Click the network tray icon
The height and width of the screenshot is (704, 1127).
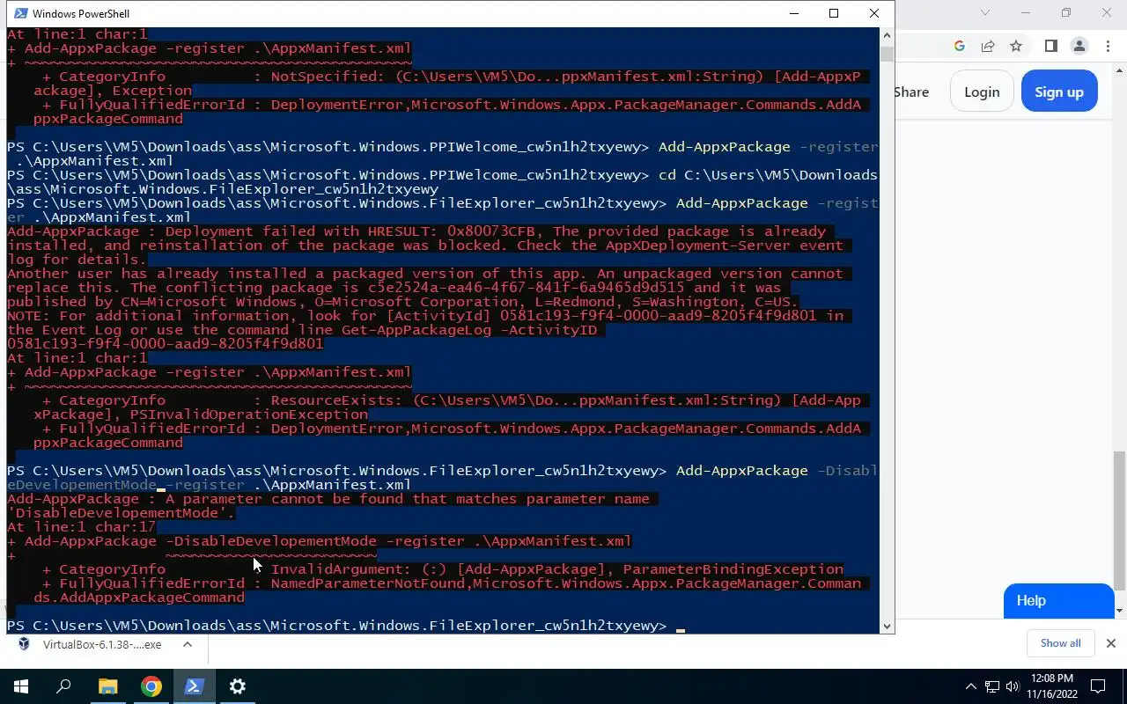coord(992,686)
